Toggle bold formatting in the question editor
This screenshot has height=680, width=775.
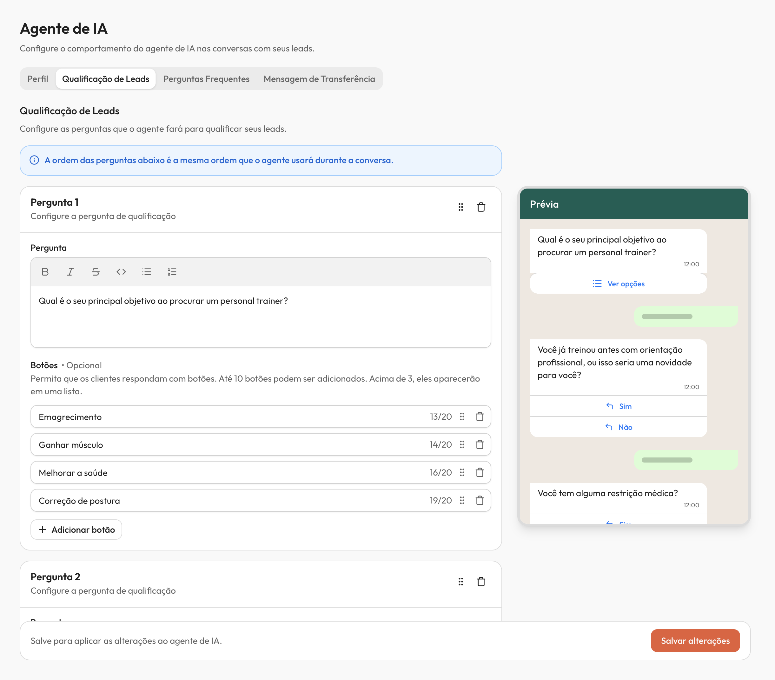coord(45,271)
